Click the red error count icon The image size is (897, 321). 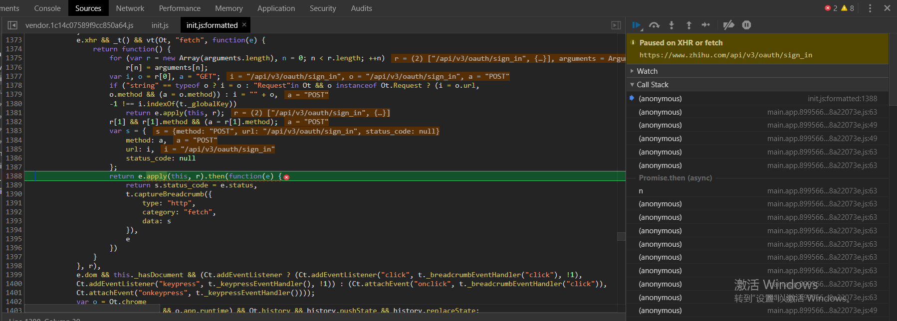(828, 8)
